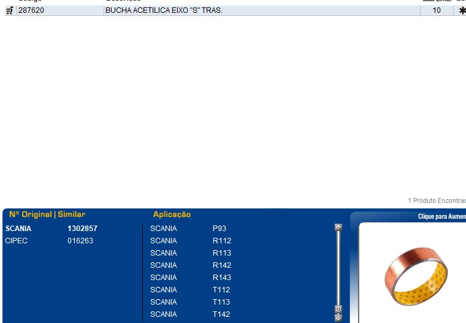Click the '1 Produto Encontrado' result count
This screenshot has height=323, width=466.
[x=437, y=200]
